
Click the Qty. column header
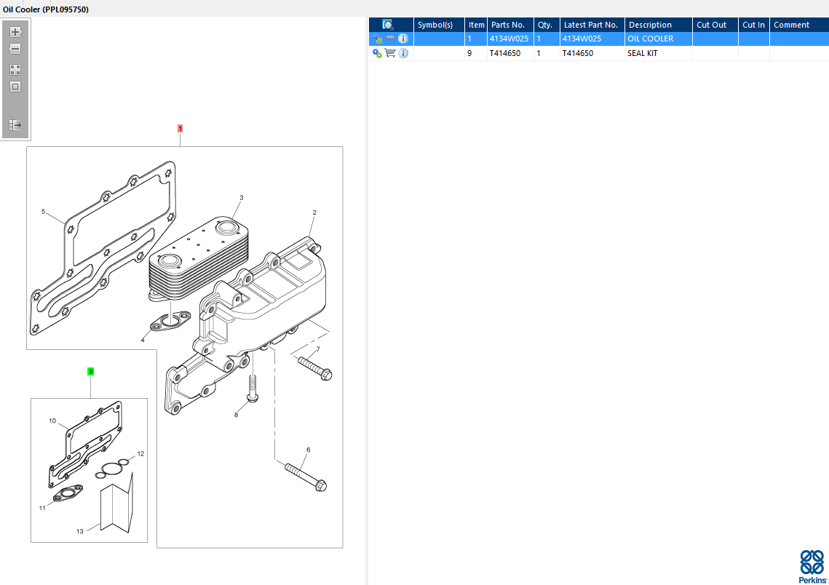547,25
